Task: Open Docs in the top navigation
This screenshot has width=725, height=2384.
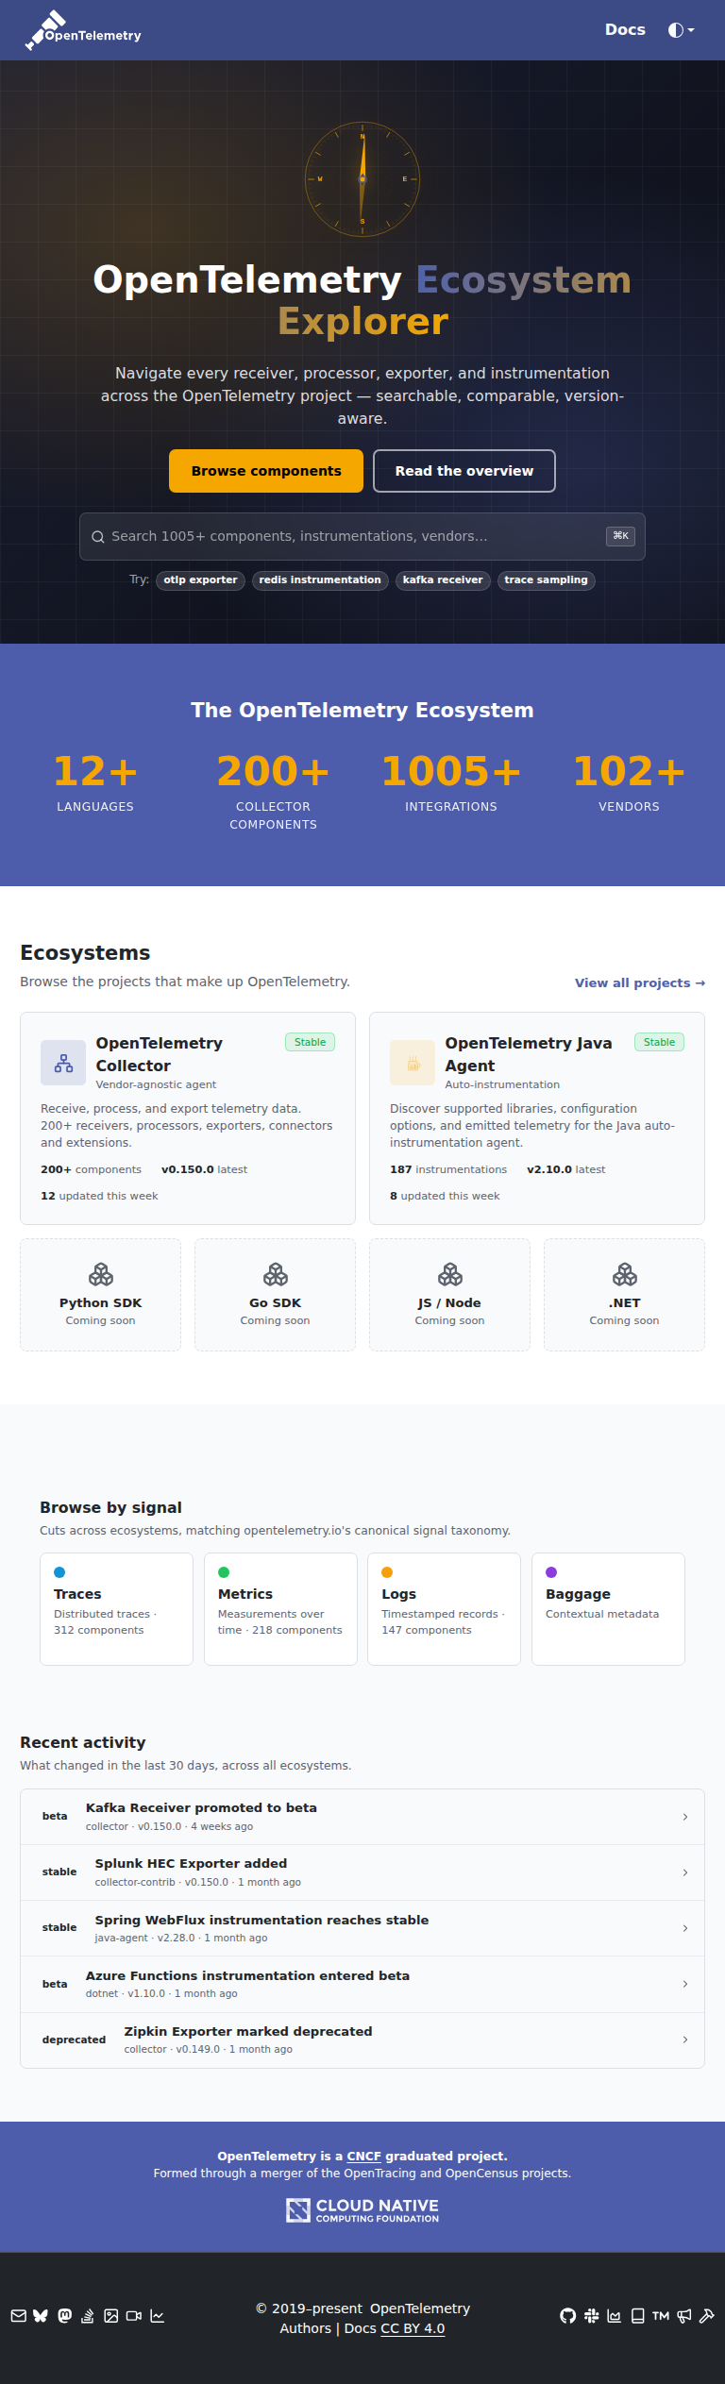Action: click(x=625, y=30)
